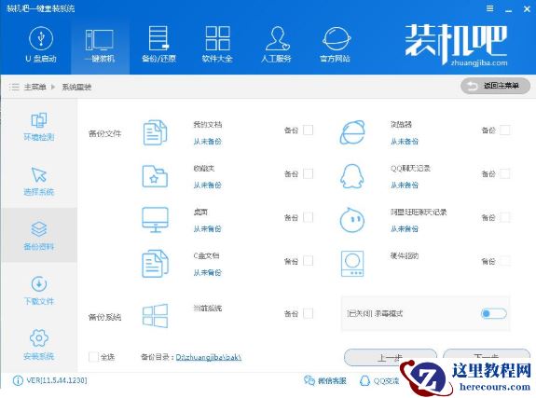536x398 pixels.
Task: Click 从未备份 under 我的文档
Action: (208, 142)
